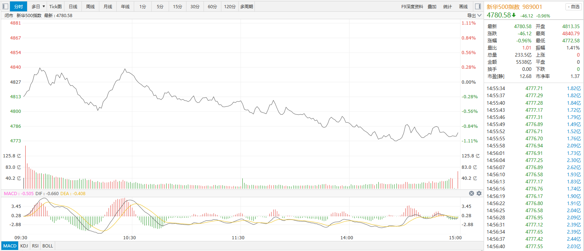Click the 总量 value 233.5亿
Image resolution: width=584 pixels, height=251 pixels.
coord(523,55)
